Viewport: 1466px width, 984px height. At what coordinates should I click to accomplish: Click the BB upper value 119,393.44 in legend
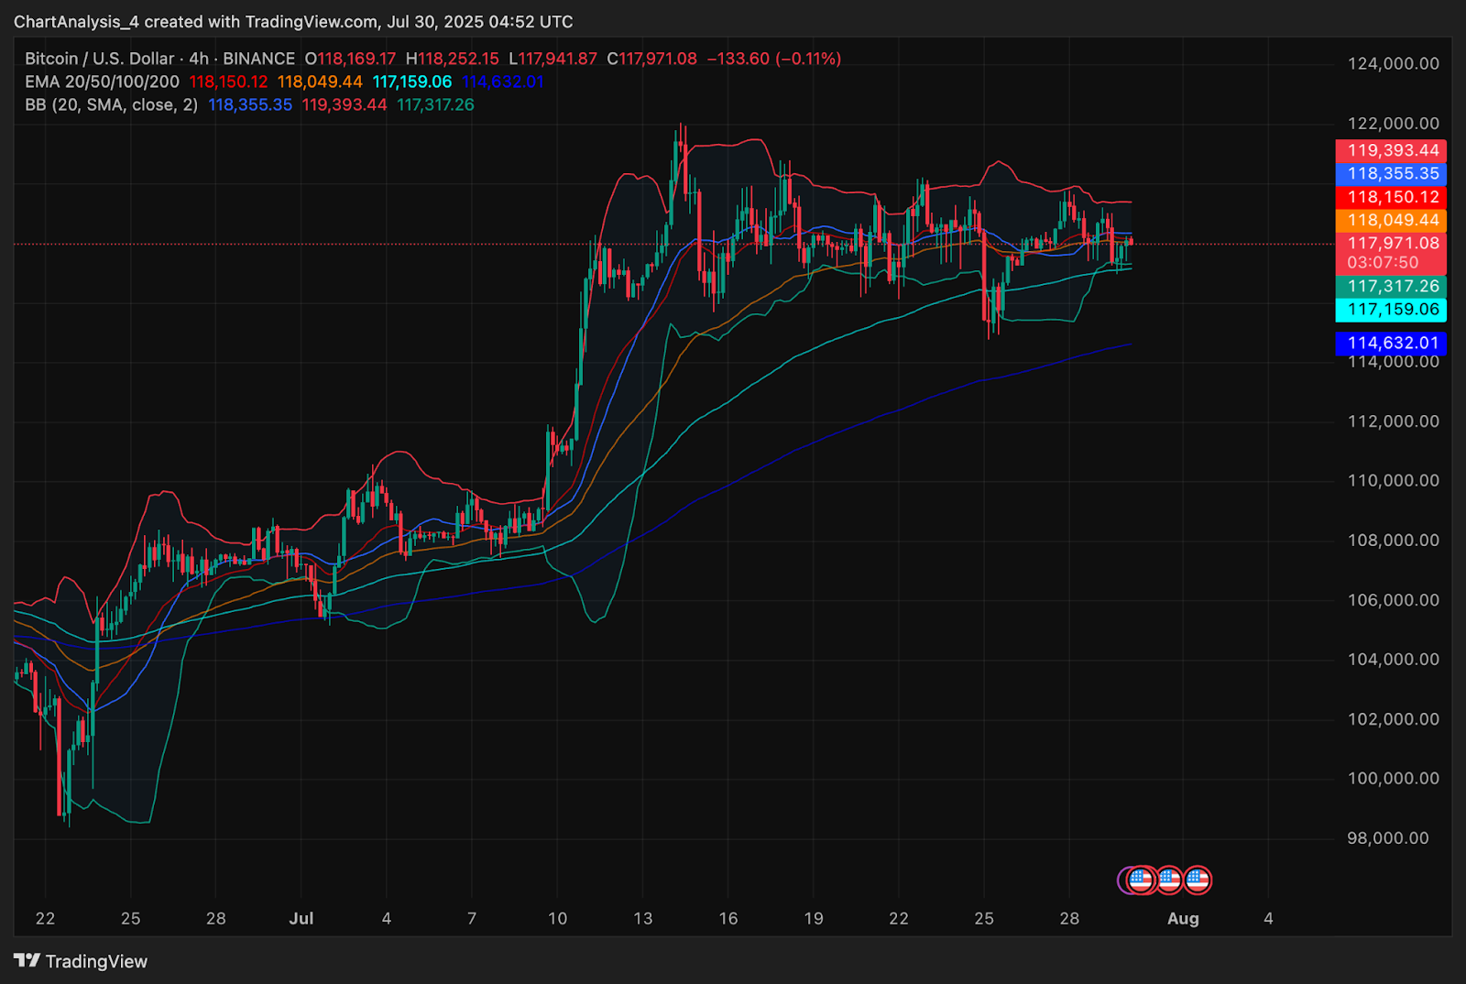(345, 104)
